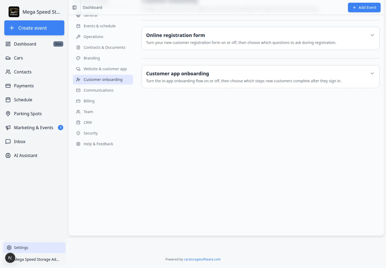This screenshot has width=386, height=268.
Task: Click the Settings gear icon
Action: [x=9, y=248]
